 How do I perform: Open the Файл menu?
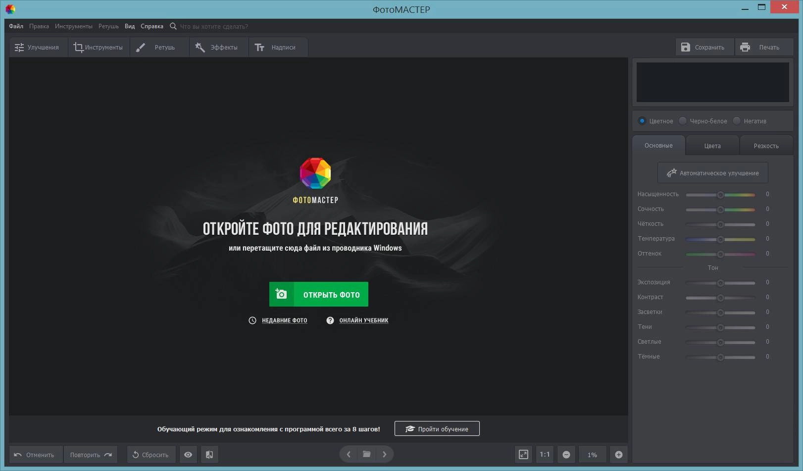pos(16,26)
